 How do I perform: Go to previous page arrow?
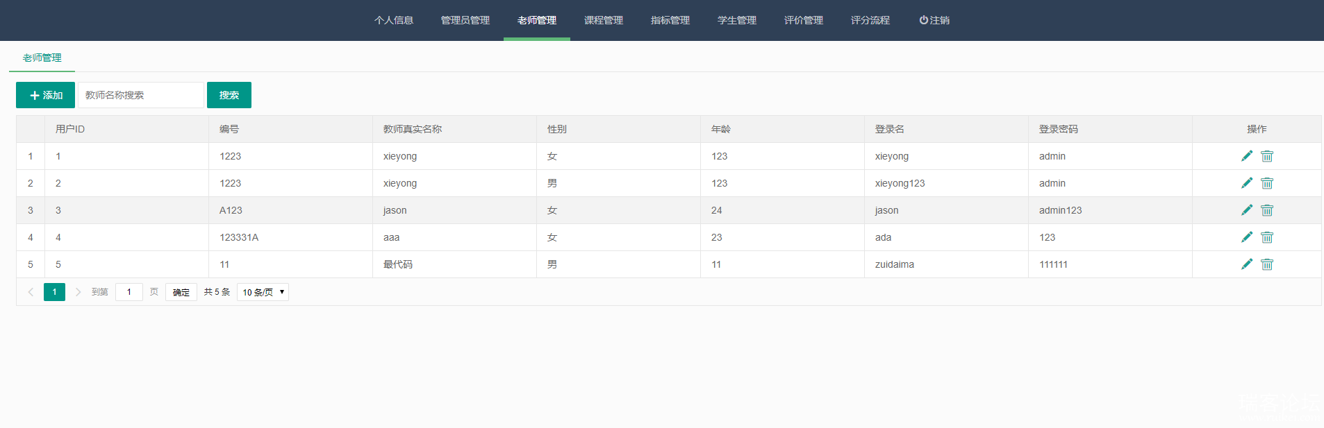click(x=31, y=292)
